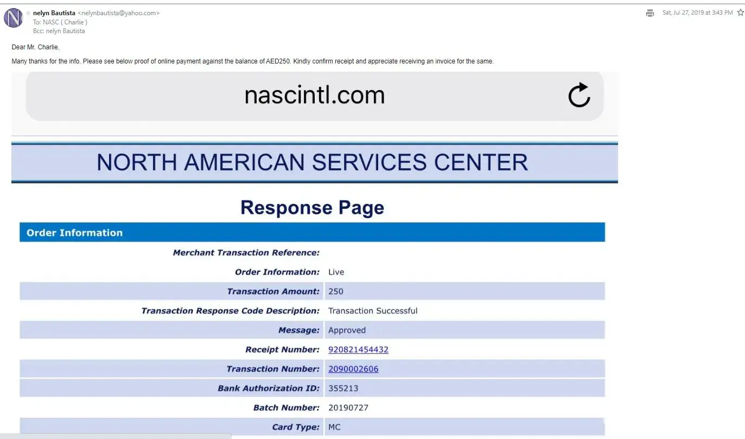Select the Order Information value Live
The width and height of the screenshot is (745, 439).
click(x=336, y=272)
